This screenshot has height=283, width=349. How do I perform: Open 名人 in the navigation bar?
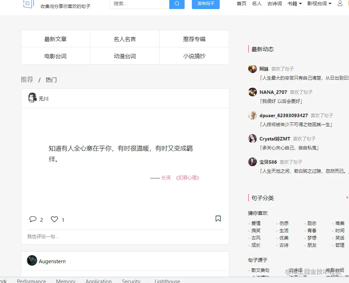click(x=257, y=3)
